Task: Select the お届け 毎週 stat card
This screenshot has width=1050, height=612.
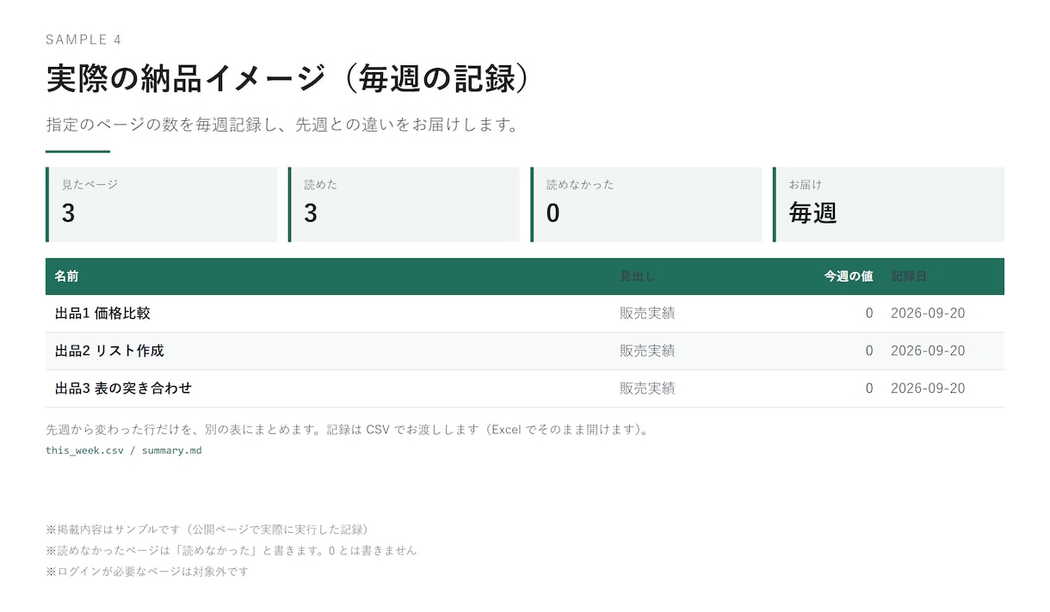Action: click(x=888, y=205)
